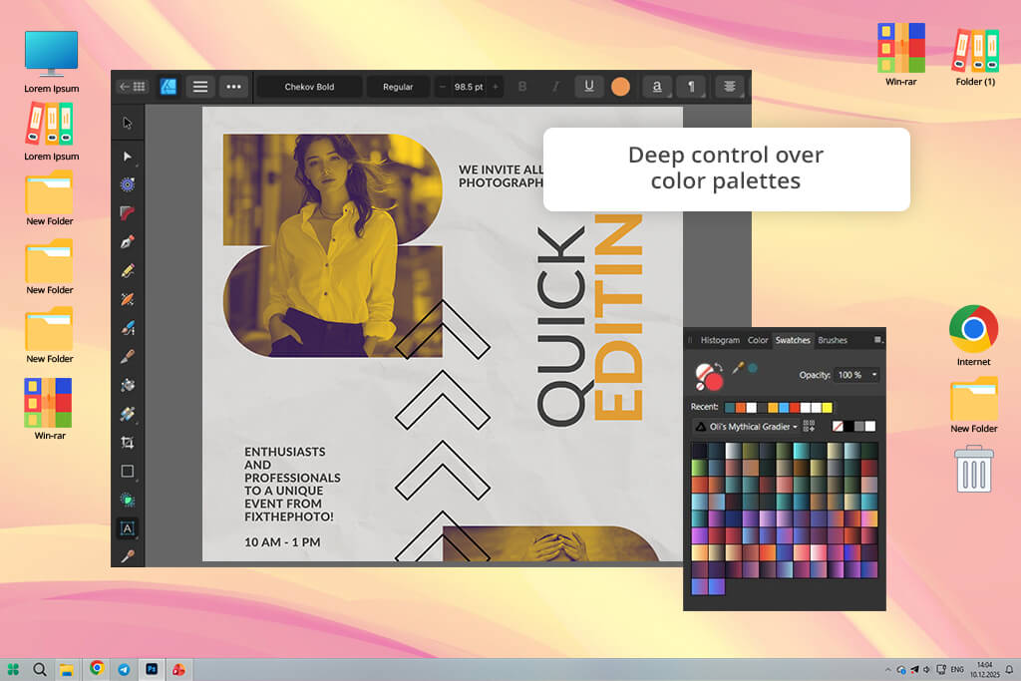The height and width of the screenshot is (681, 1021).
Task: Open the Recycle Bin desktop icon
Action: (x=974, y=469)
